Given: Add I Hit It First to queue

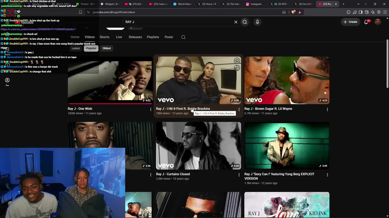Looking at the screenshot, I should (237, 68).
